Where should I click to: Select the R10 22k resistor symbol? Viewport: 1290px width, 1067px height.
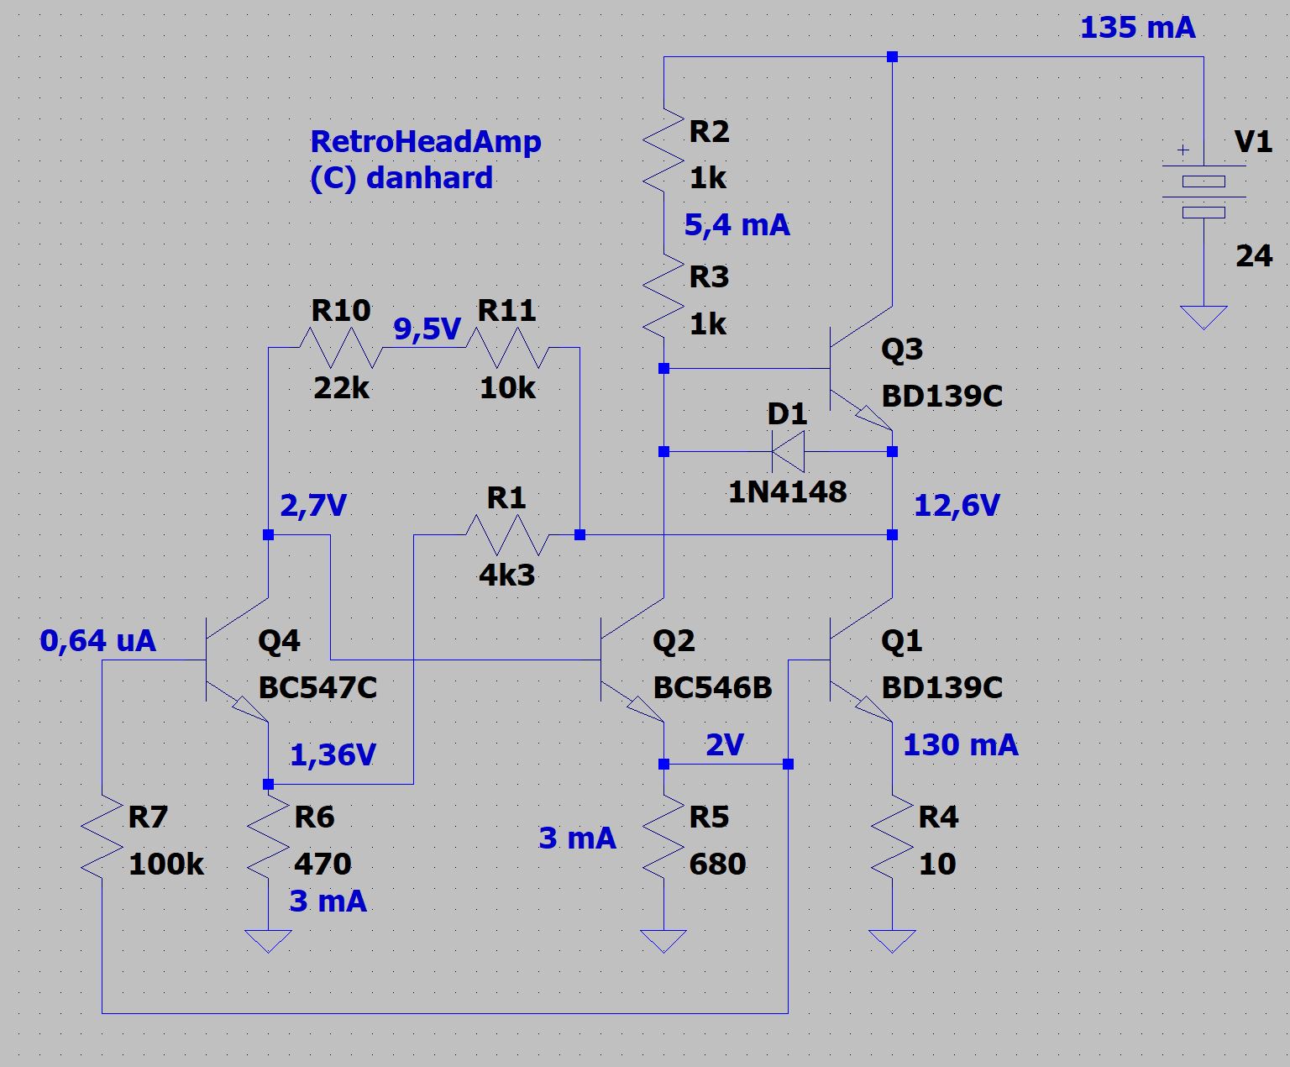[340, 347]
